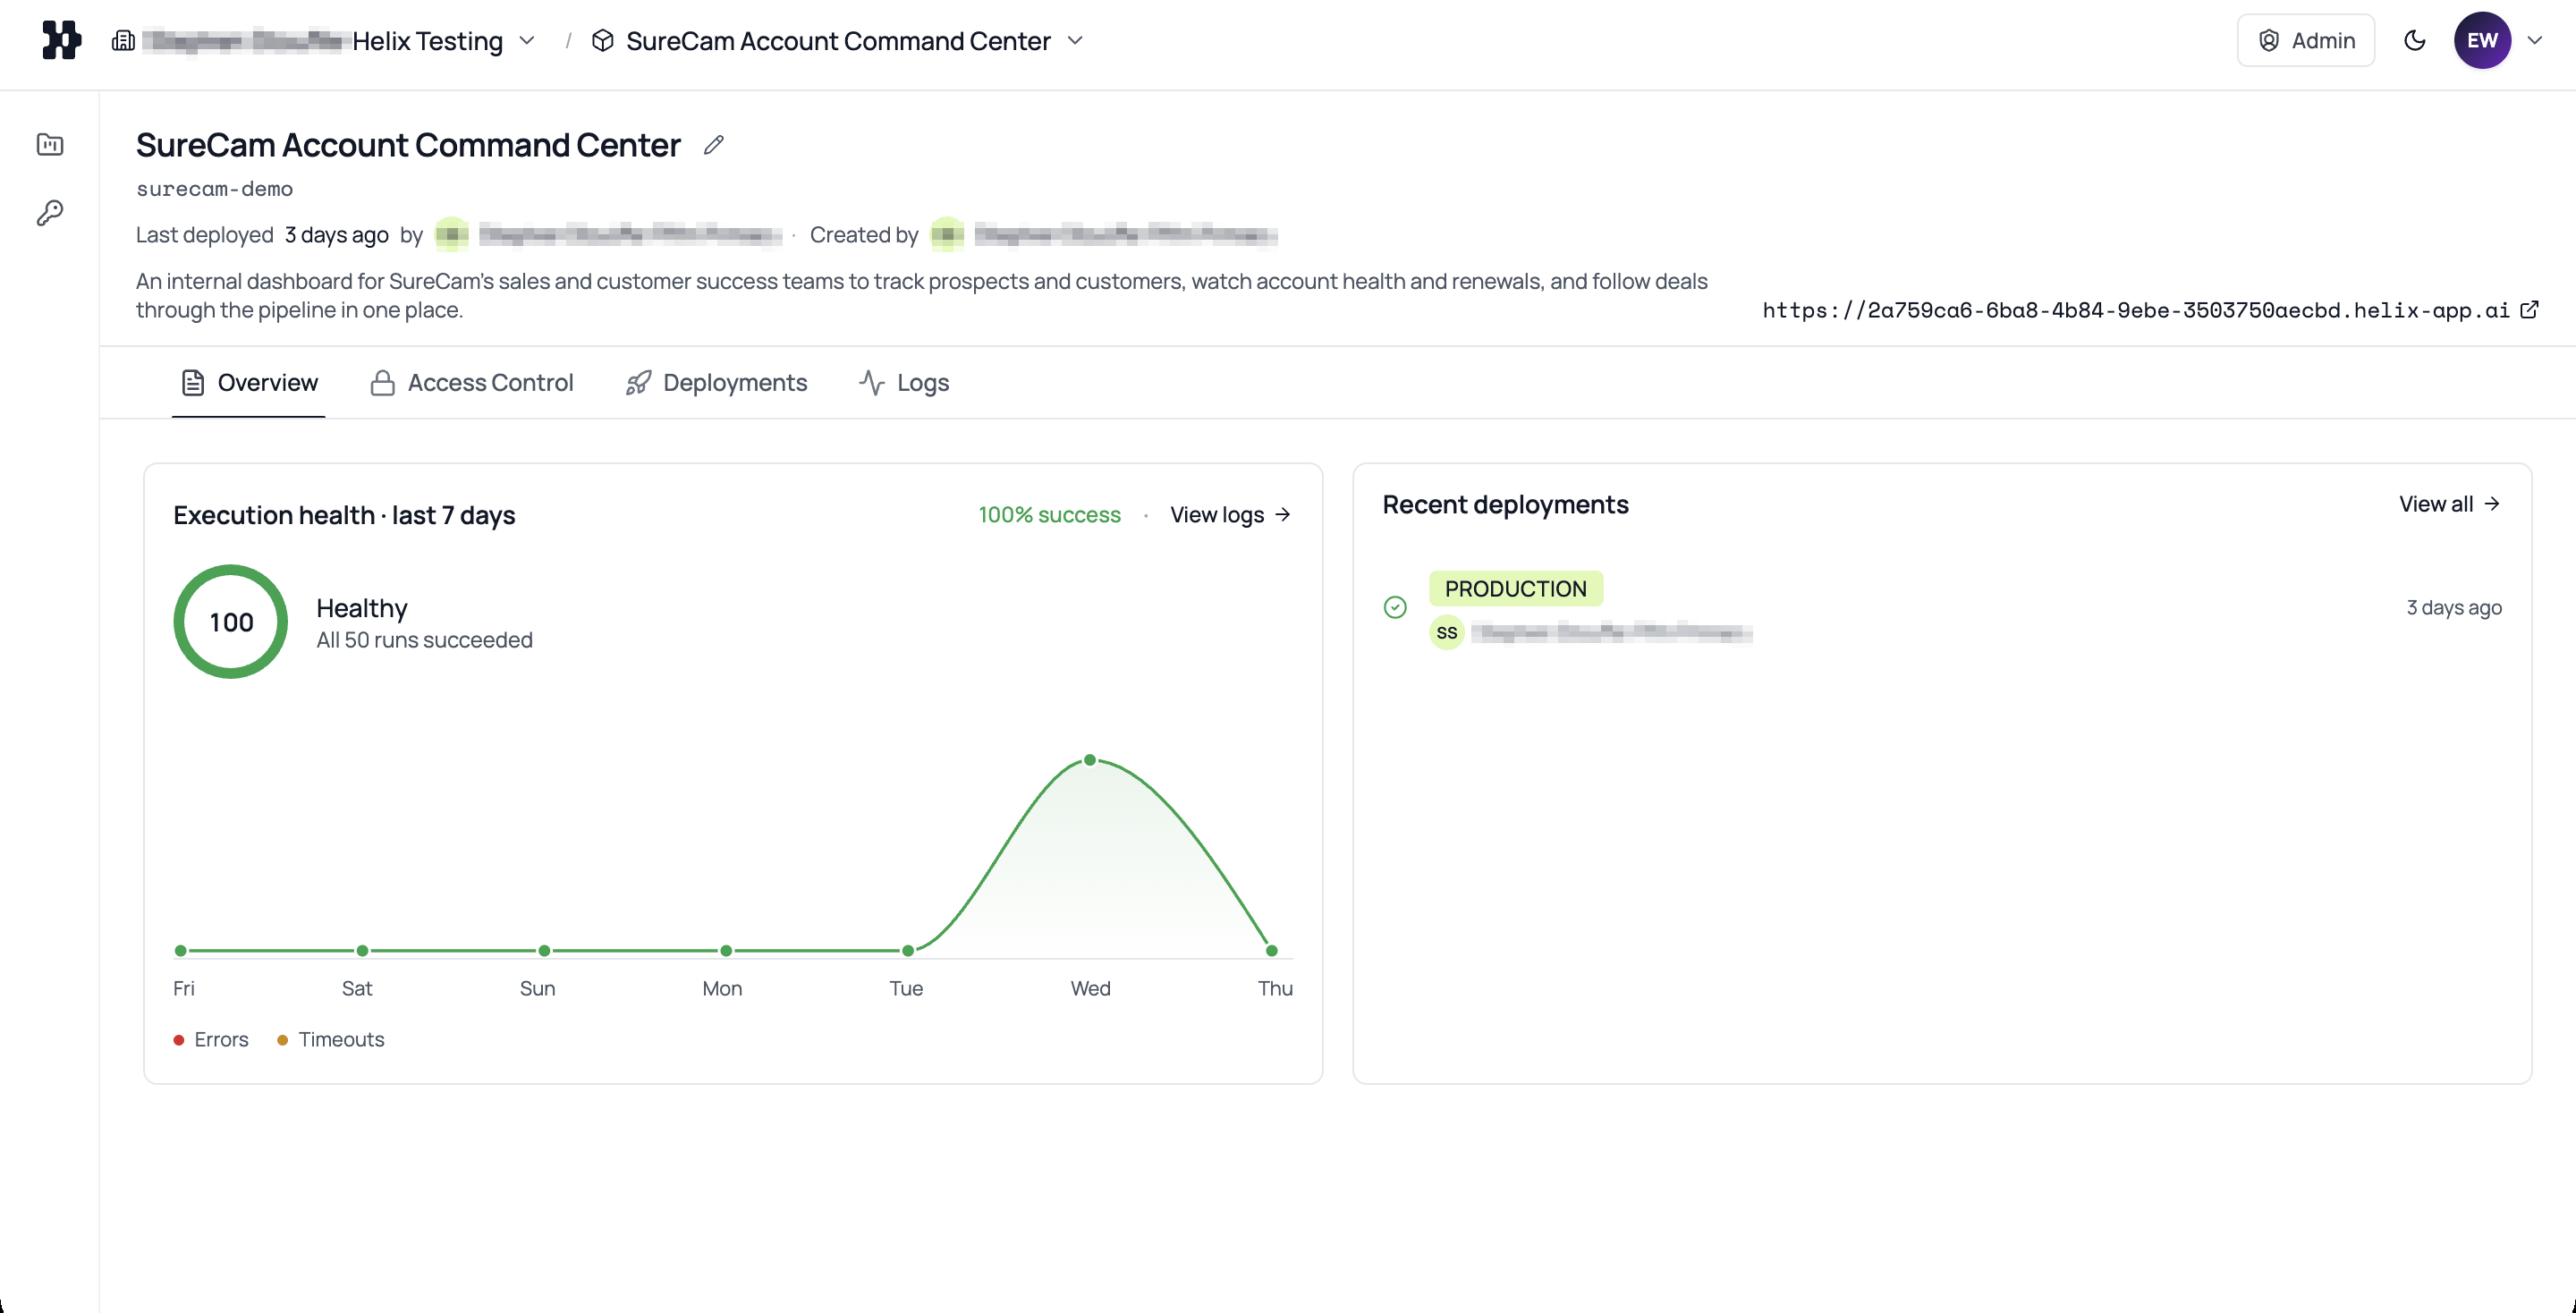Screen dimensions: 2576x1313
Task: Open the key icon in the sidebar
Action: pyautogui.click(x=50, y=212)
